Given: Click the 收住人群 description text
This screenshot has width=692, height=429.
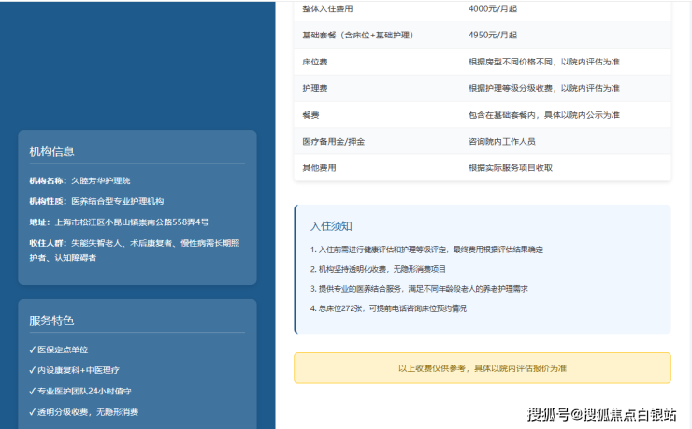Looking at the screenshot, I should (x=135, y=250).
